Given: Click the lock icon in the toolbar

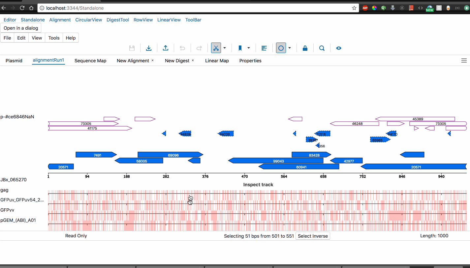Looking at the screenshot, I should [305, 48].
